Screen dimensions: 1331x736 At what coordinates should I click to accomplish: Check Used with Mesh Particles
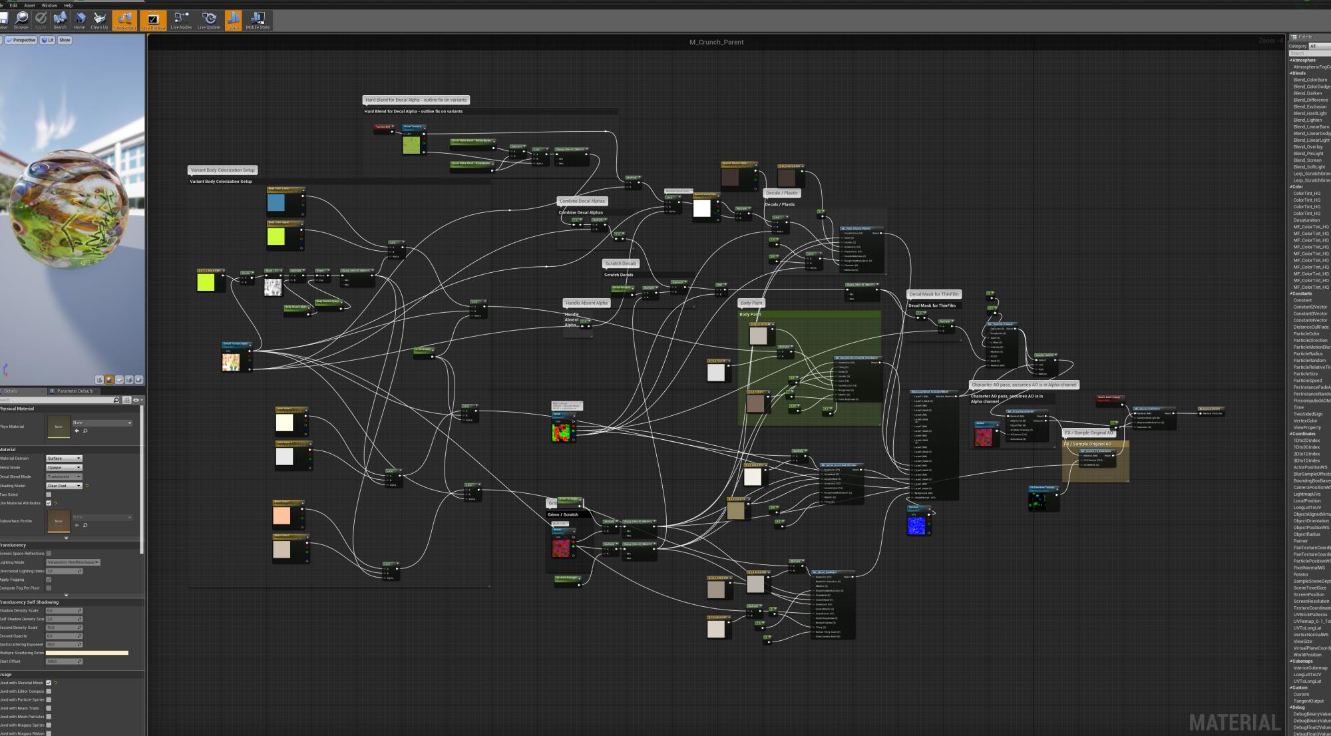coord(49,717)
